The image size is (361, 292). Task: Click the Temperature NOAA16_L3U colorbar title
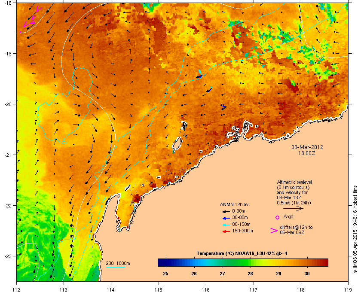click(x=242, y=254)
